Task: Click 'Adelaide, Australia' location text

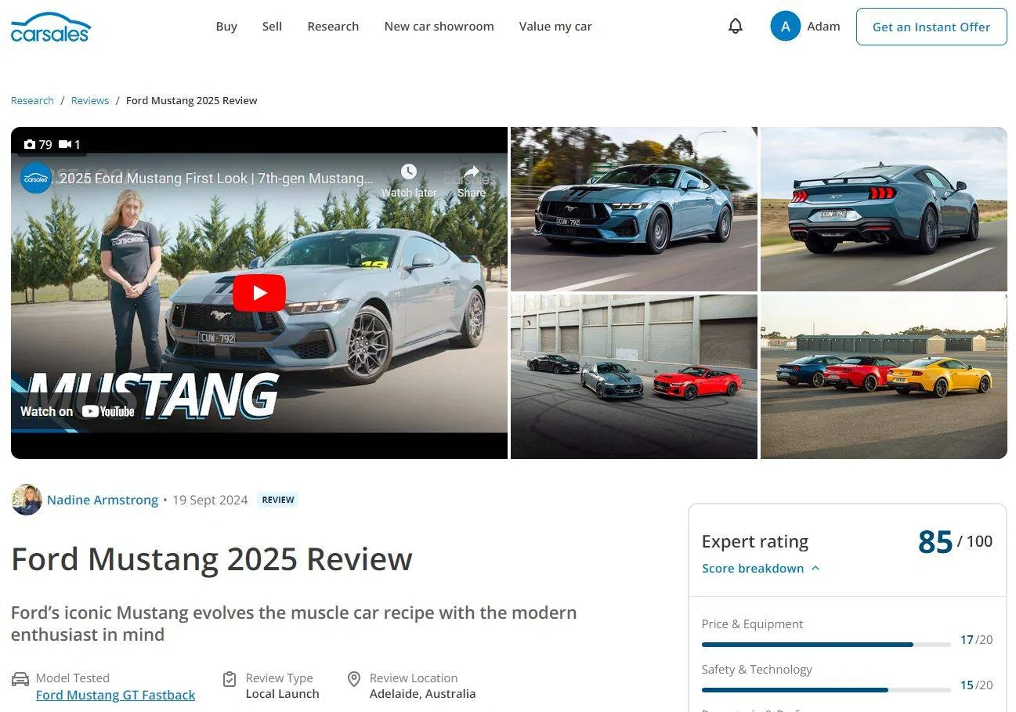Action: coord(422,694)
